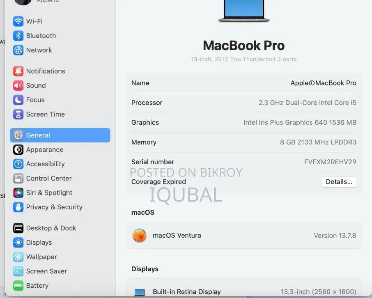Click the Desktop & Dock icon

click(18, 228)
